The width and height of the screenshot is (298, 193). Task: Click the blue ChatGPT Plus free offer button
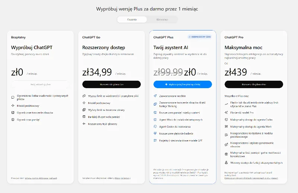tap(183, 84)
